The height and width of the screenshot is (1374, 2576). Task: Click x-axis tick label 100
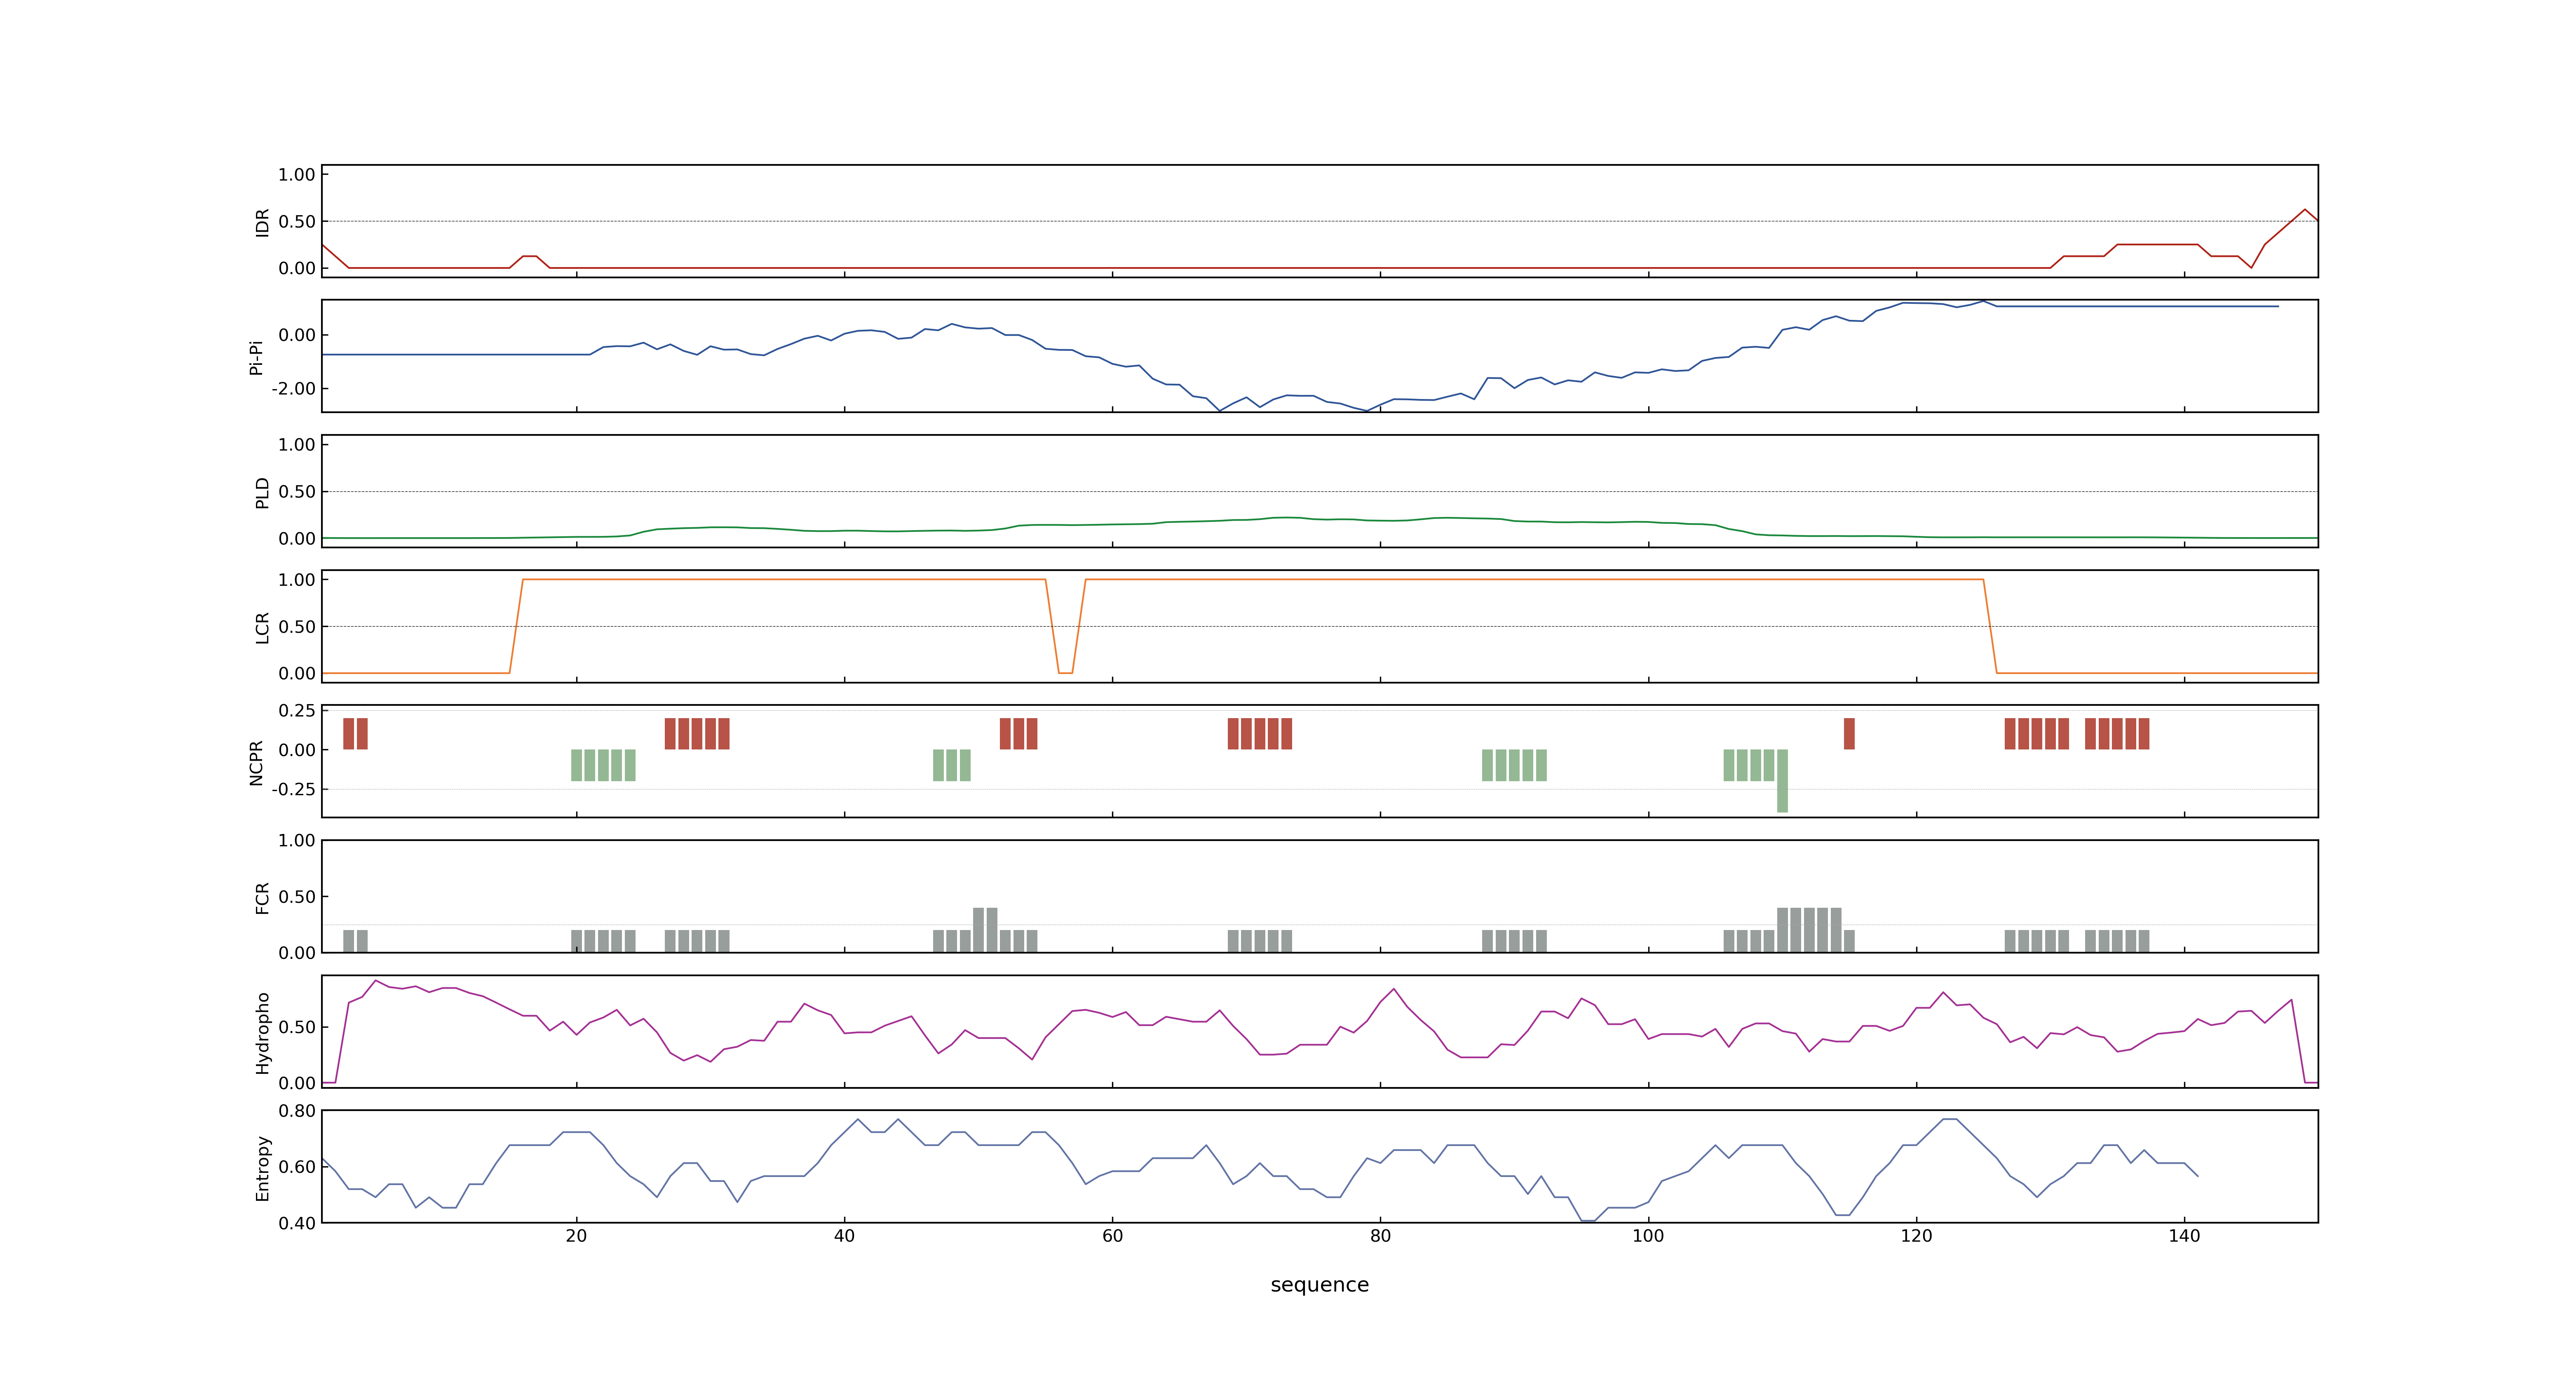click(1648, 1236)
